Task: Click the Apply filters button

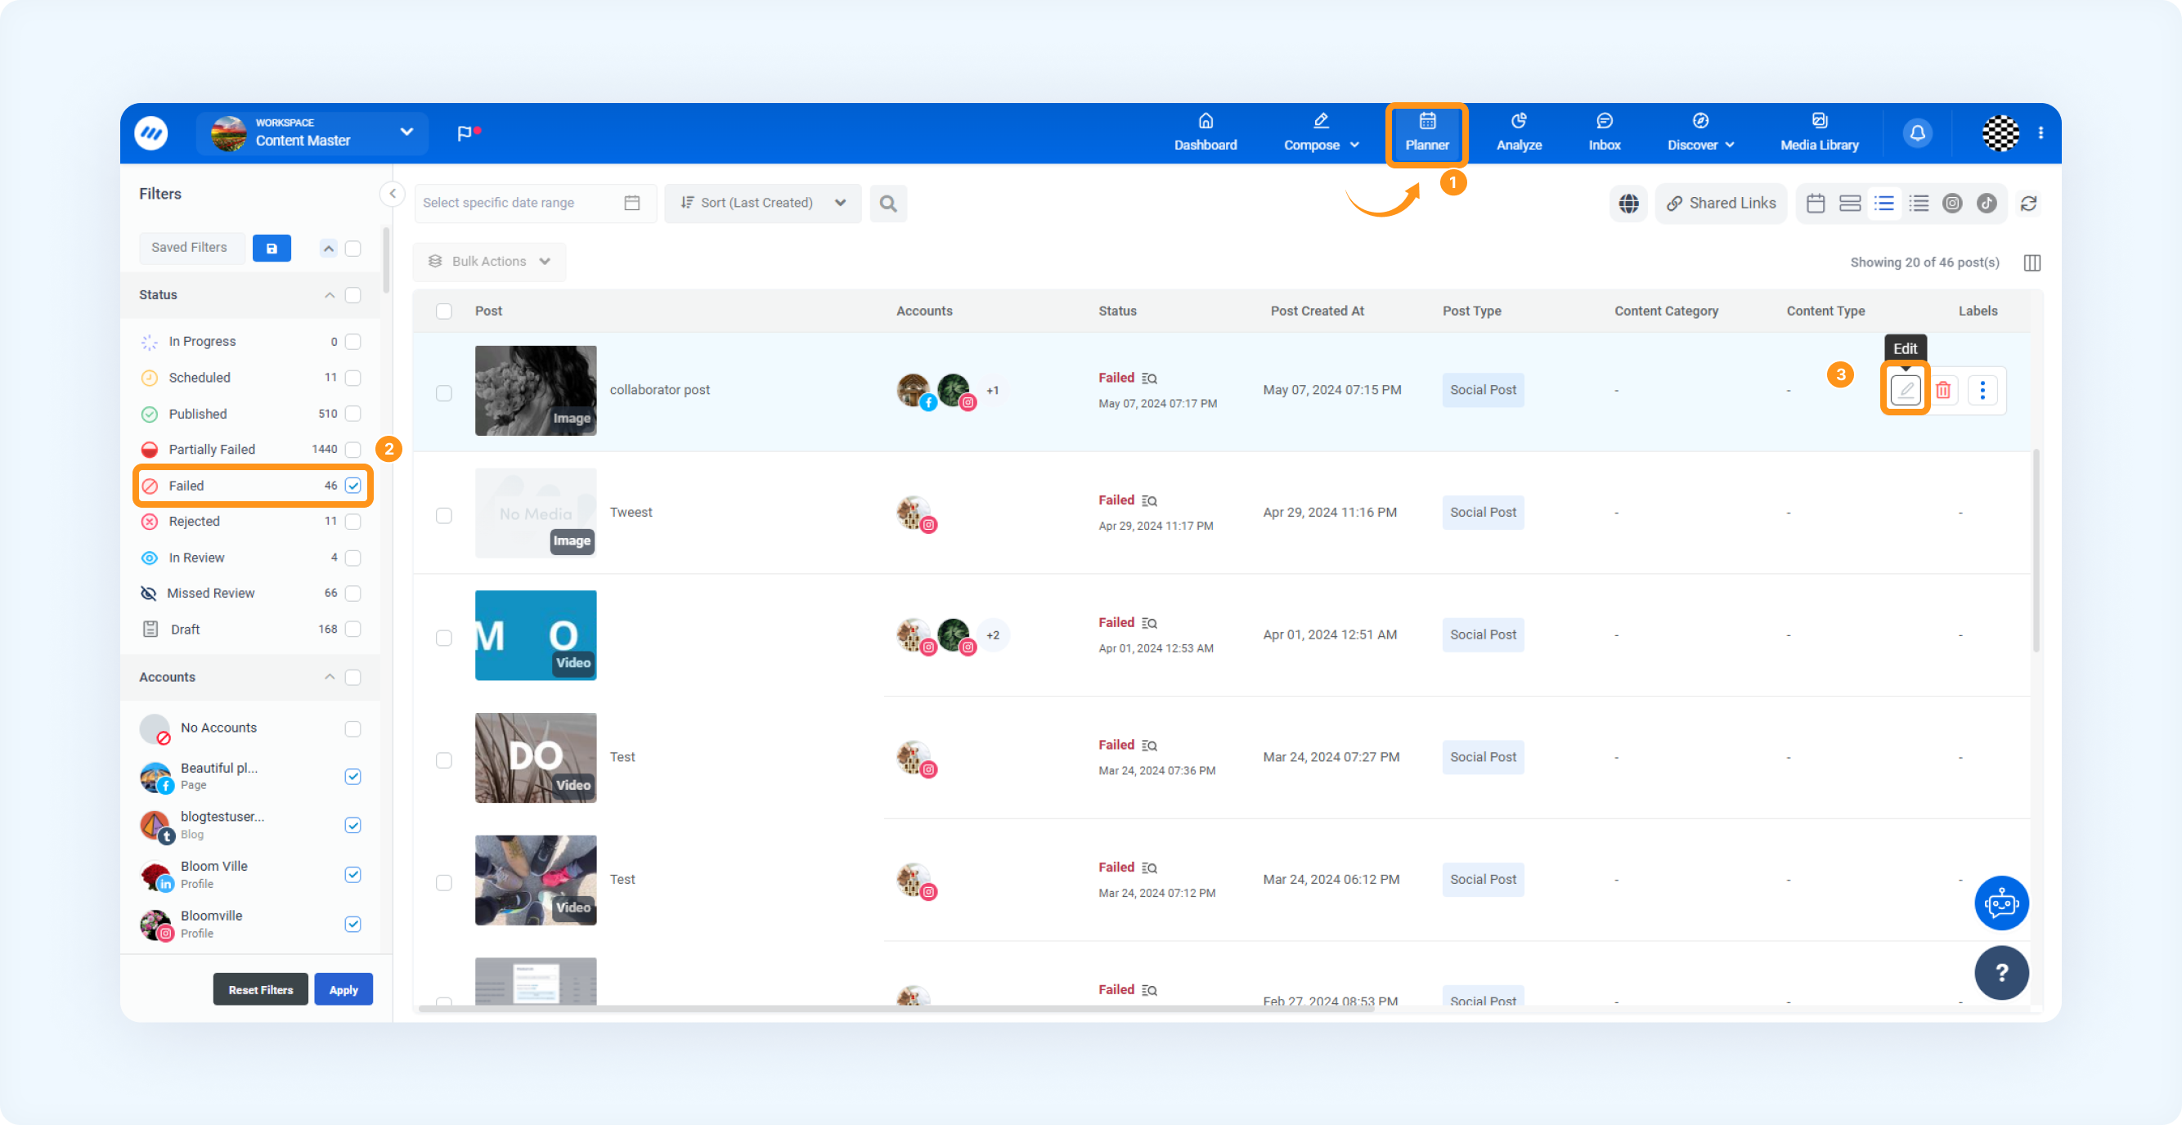Action: 343,989
